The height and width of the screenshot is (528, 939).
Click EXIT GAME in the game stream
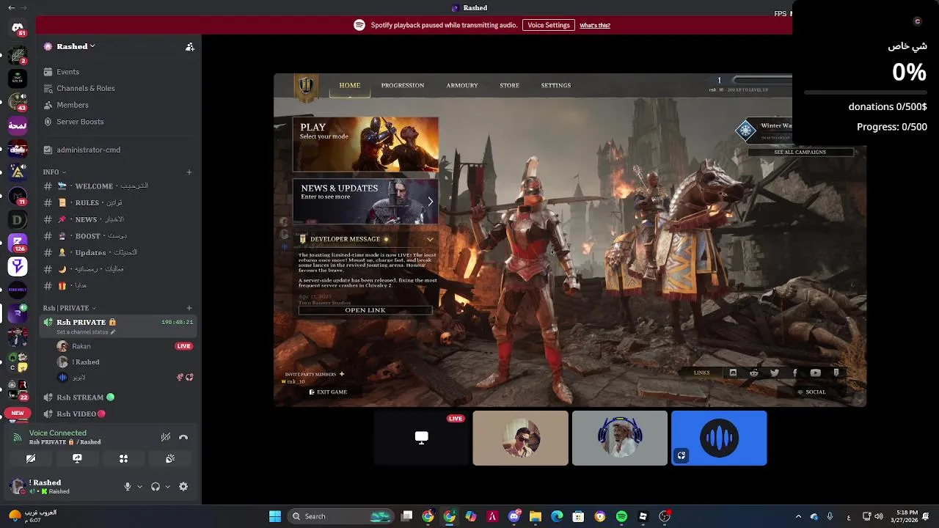328,392
